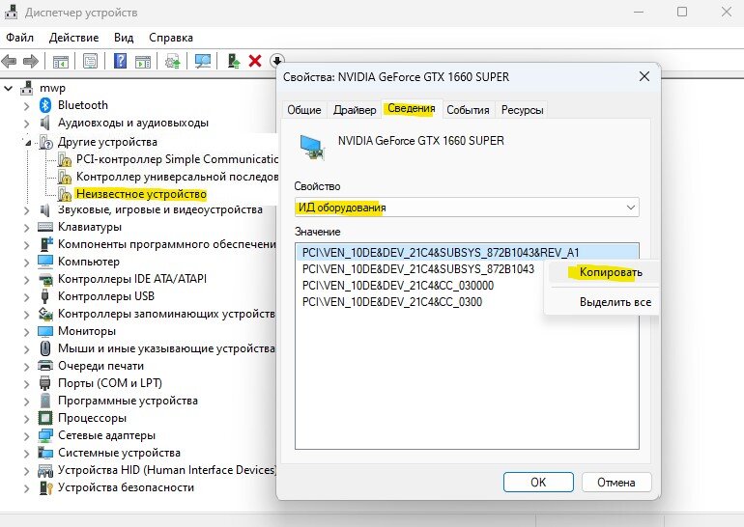Switch to the События tab

pyautogui.click(x=468, y=110)
